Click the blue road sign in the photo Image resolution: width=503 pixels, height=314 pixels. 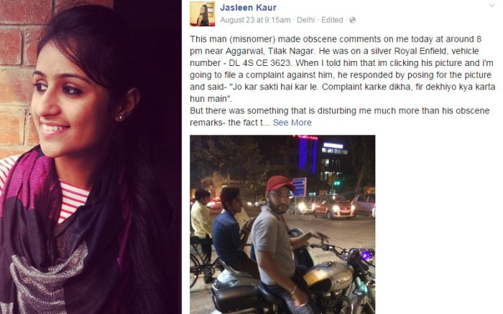[x=299, y=187]
